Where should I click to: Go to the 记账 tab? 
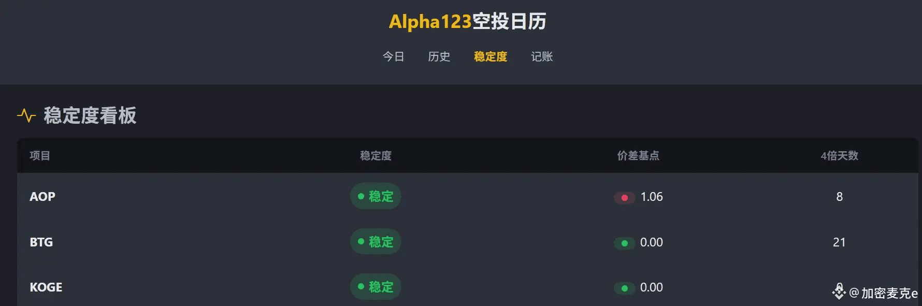tap(542, 56)
